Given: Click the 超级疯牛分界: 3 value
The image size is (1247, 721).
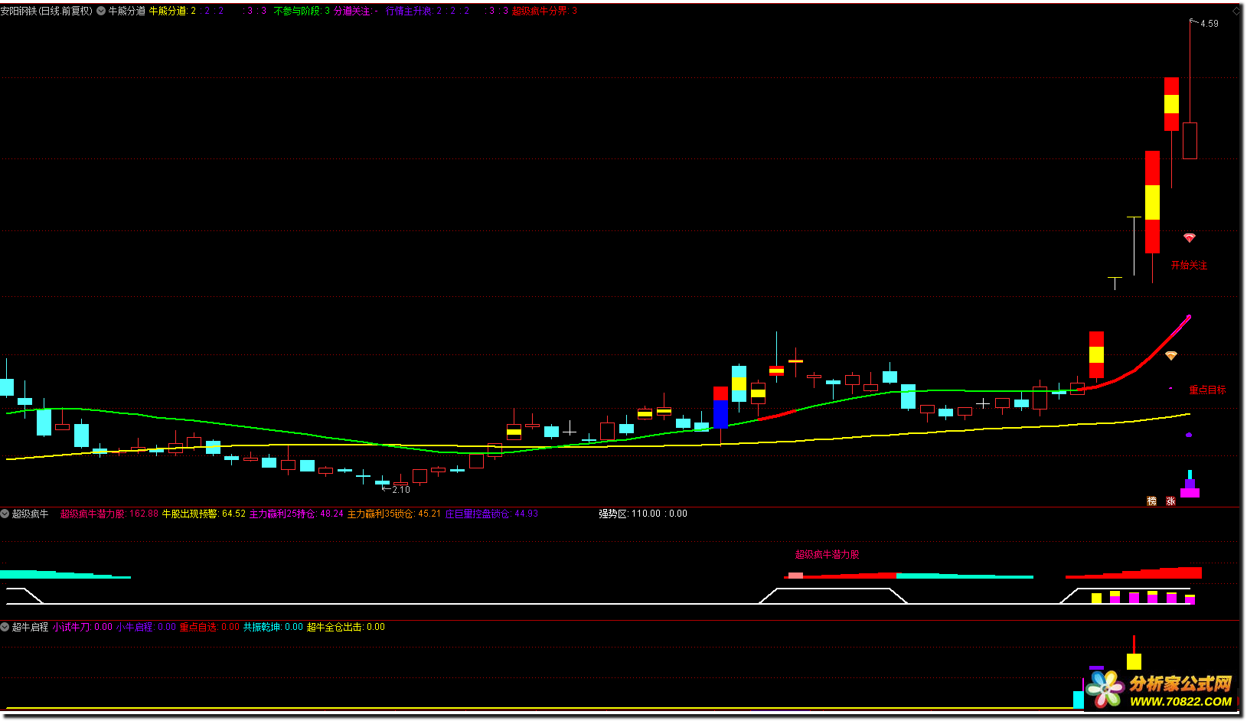Looking at the screenshot, I should [x=544, y=11].
